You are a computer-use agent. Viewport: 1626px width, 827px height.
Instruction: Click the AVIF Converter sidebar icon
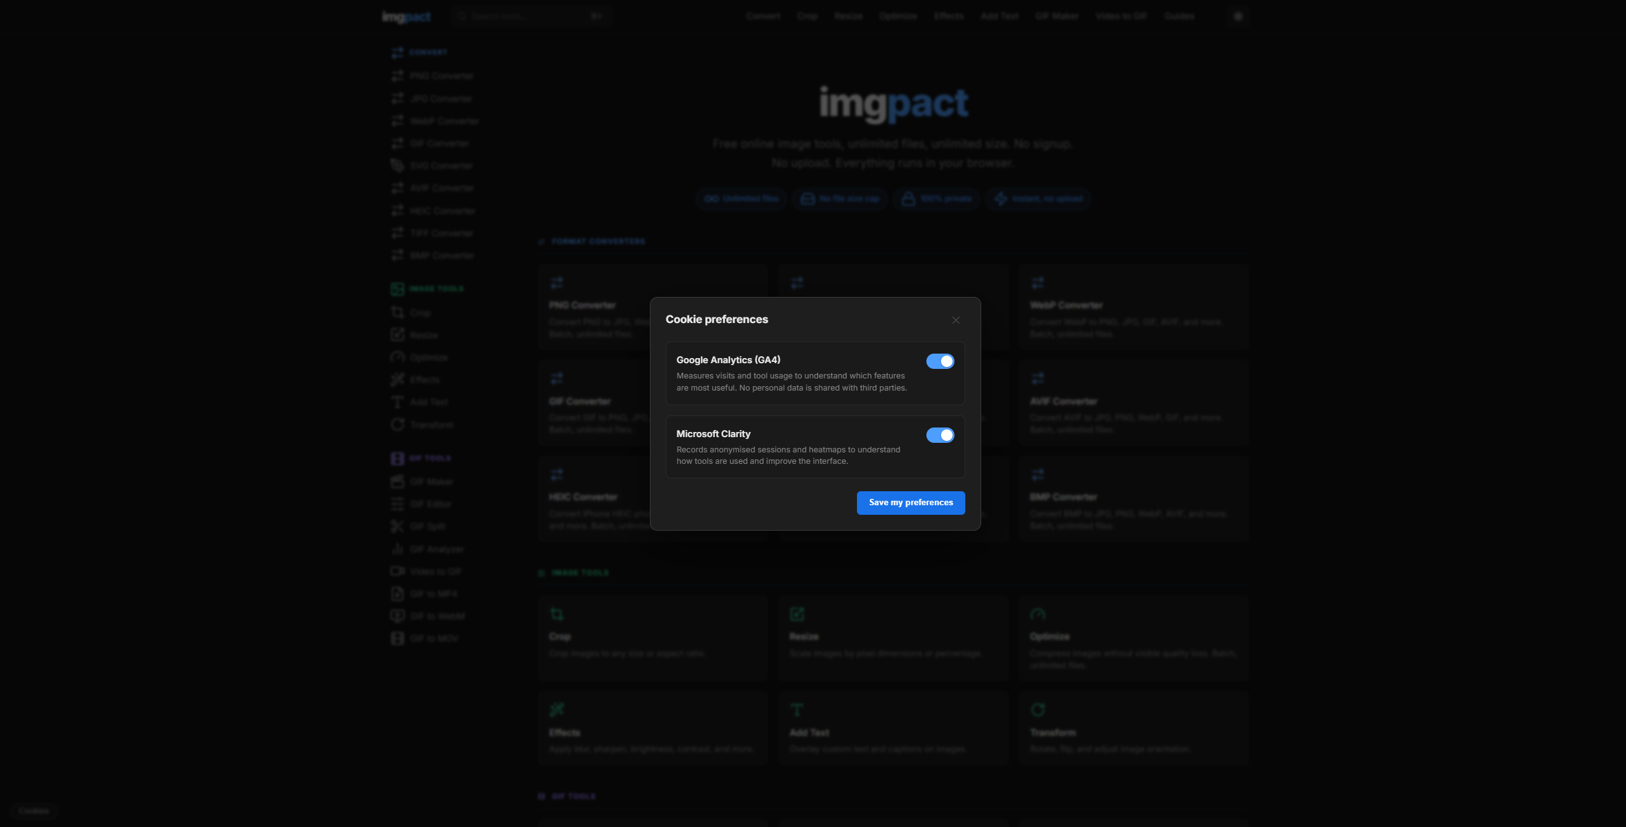[x=398, y=188]
